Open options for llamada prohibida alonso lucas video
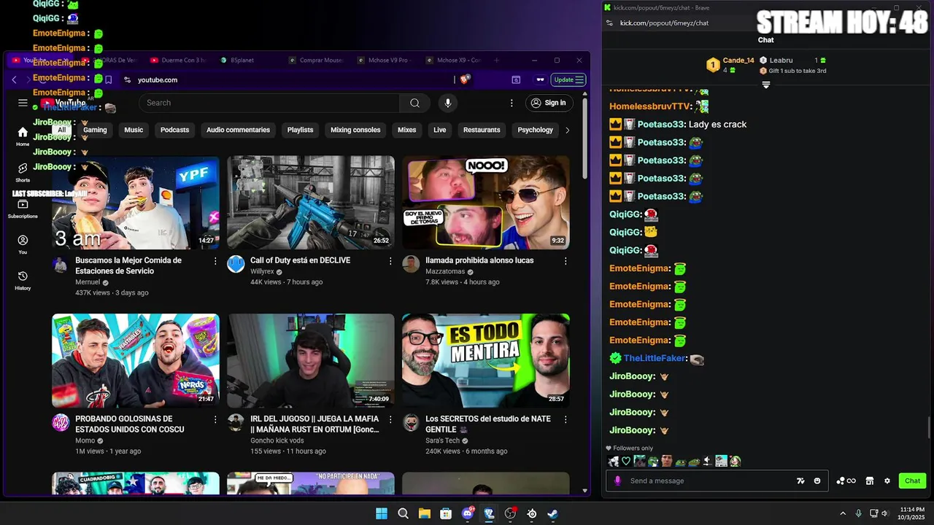 click(566, 260)
